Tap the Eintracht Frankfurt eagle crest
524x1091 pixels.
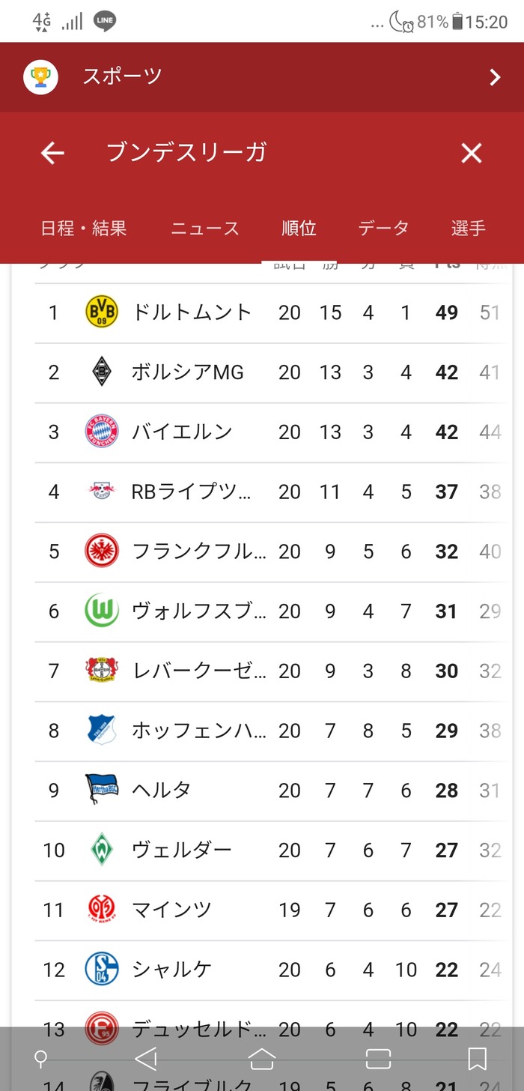(102, 551)
